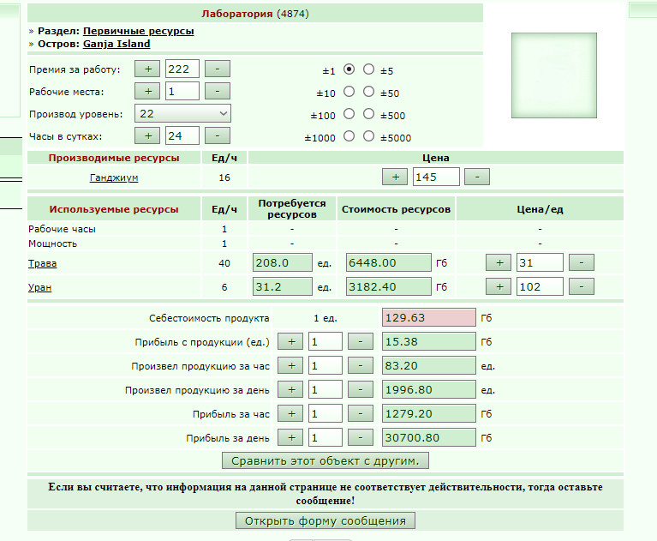The height and width of the screenshot is (541, 657).
Task: Increase Произвел продукцию за час with plus
Action: tap(290, 365)
